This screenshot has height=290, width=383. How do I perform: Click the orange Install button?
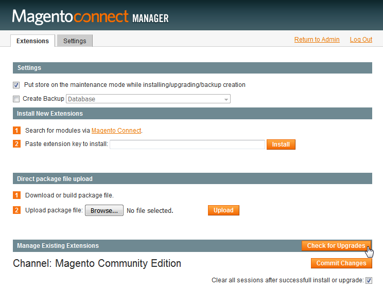[x=281, y=144]
